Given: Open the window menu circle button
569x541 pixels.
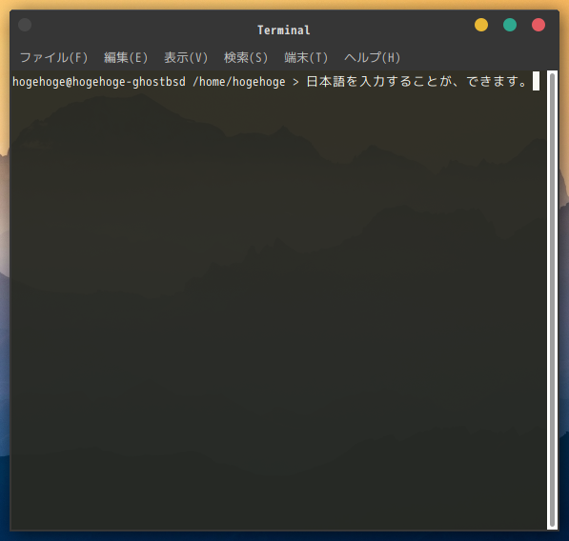Looking at the screenshot, I should 25,25.
